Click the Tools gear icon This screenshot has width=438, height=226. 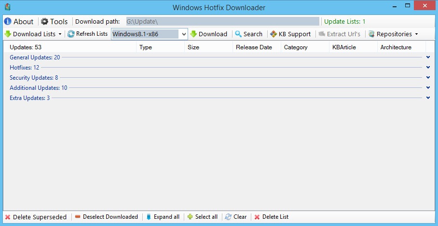point(44,22)
